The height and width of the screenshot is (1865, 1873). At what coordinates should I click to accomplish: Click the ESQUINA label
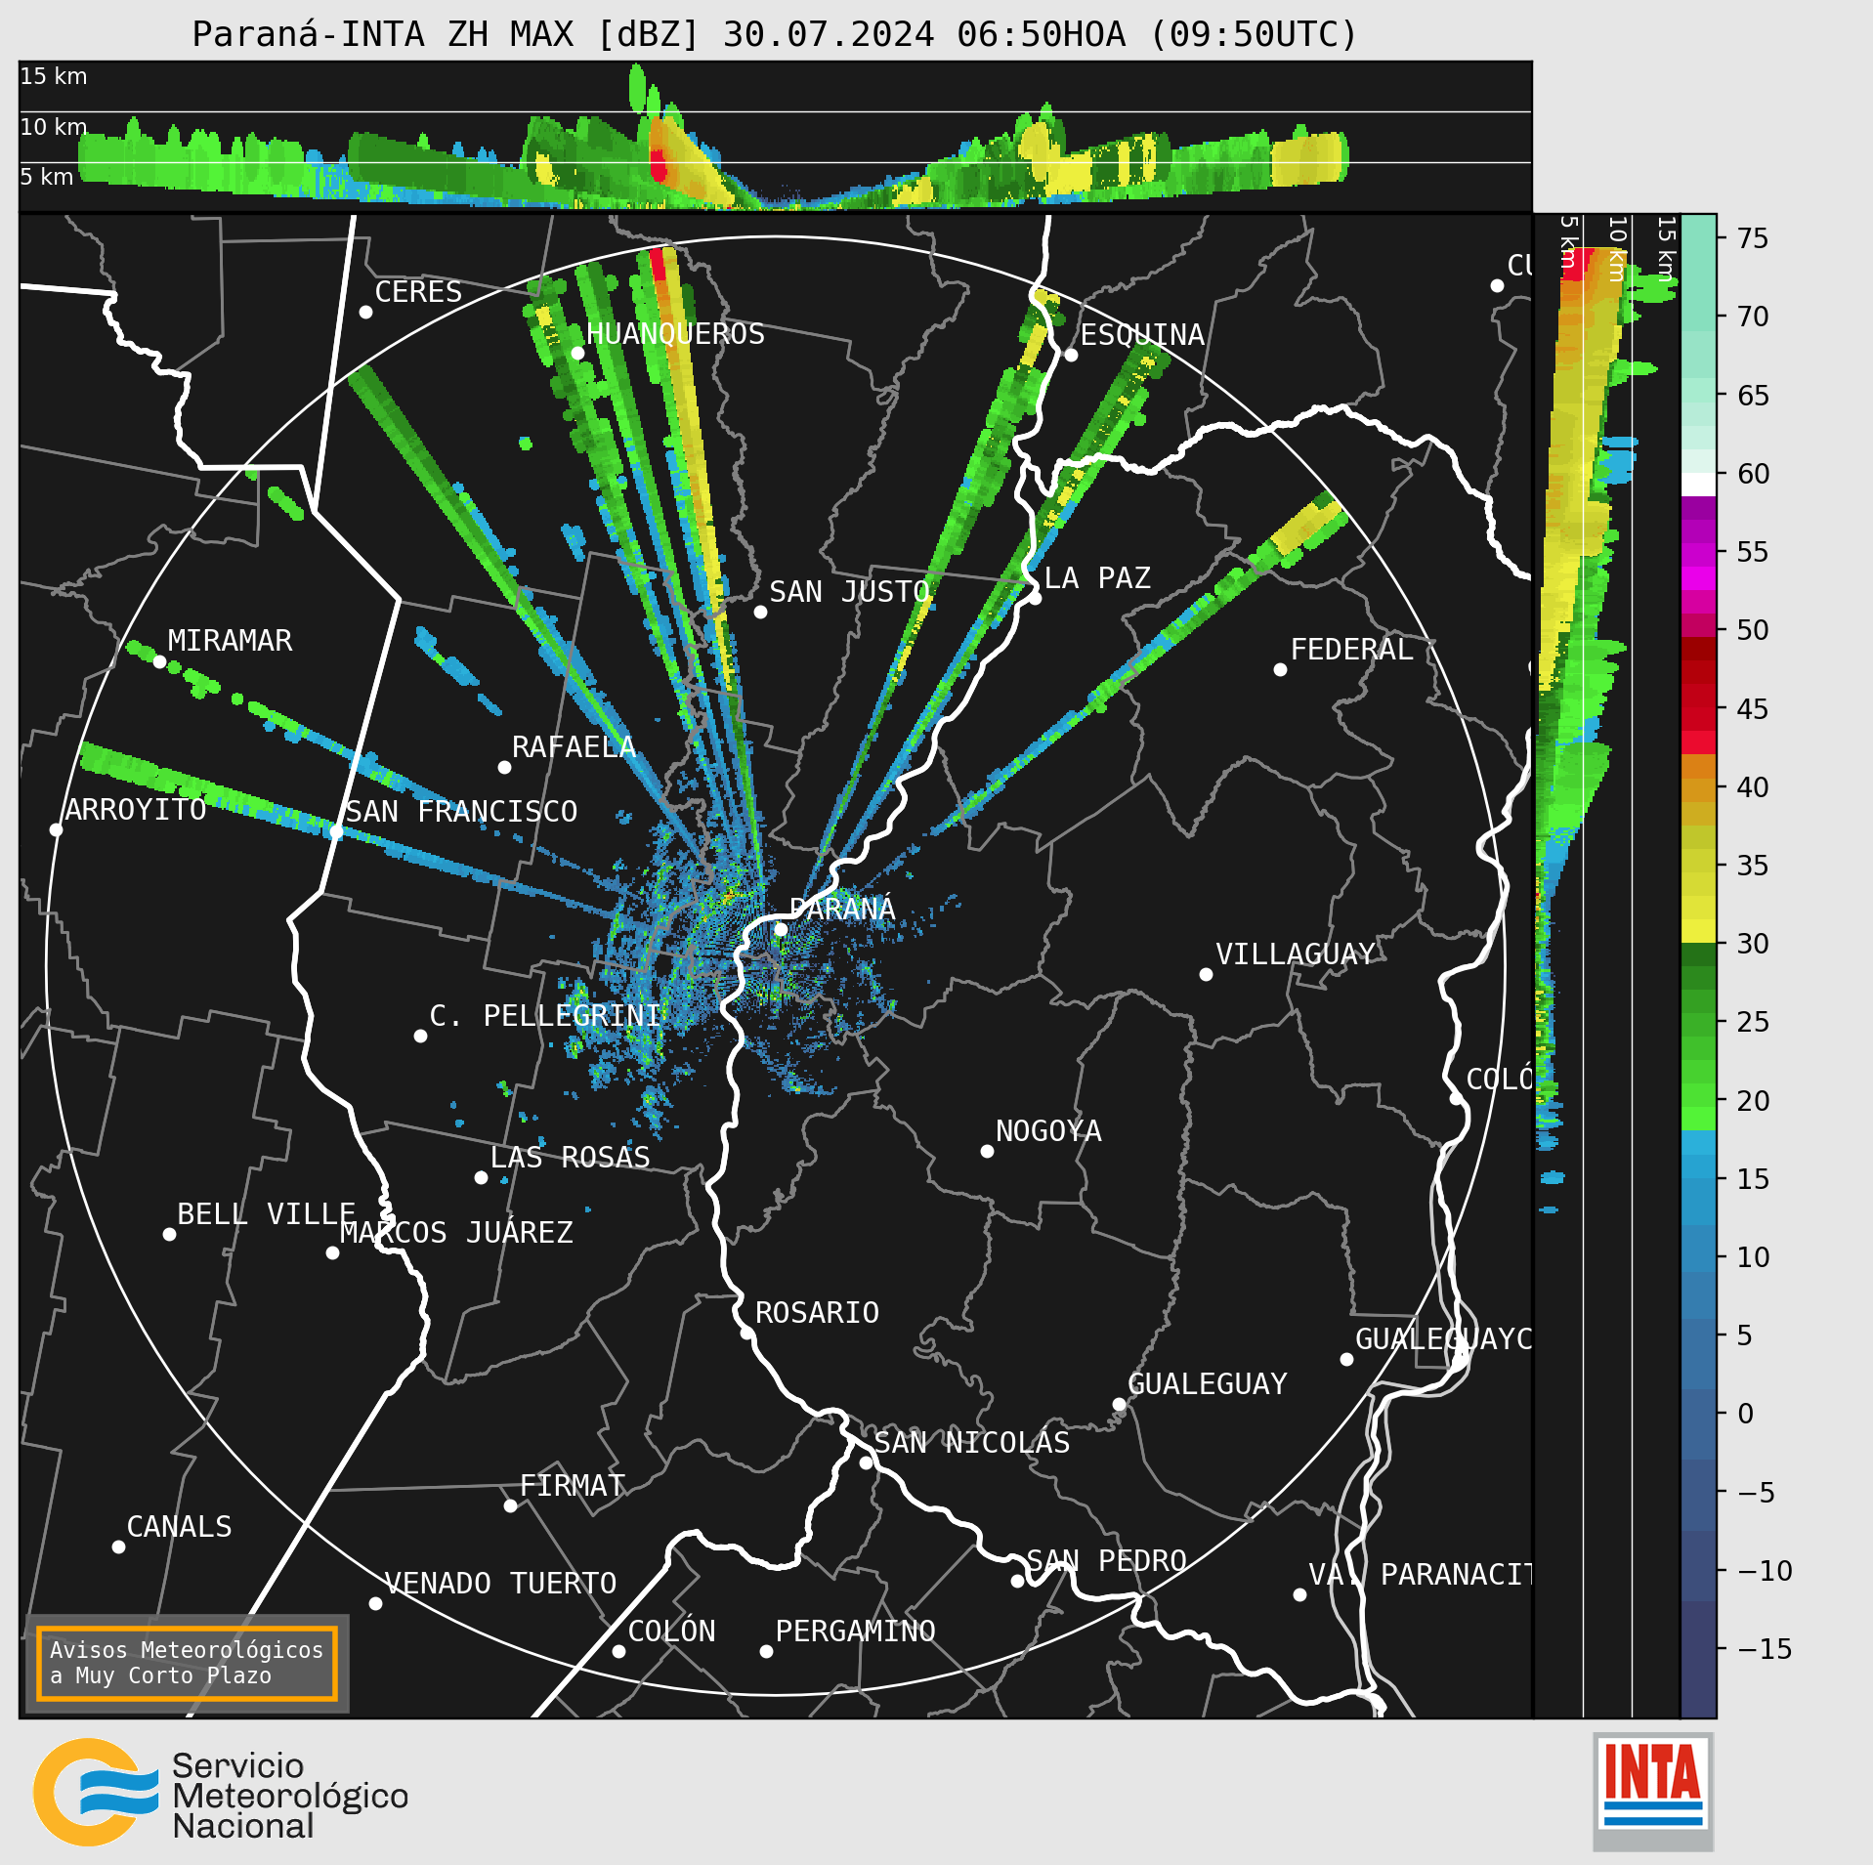[1142, 335]
